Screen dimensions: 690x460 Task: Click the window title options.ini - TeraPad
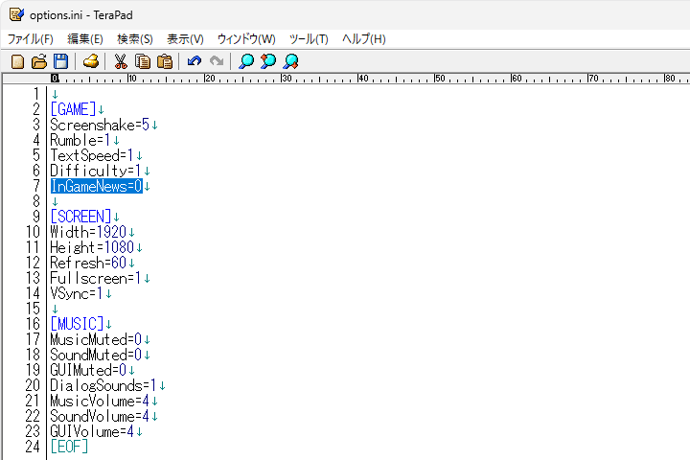[x=80, y=15]
